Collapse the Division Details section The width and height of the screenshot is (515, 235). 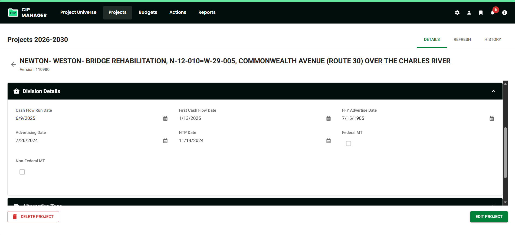(x=494, y=91)
